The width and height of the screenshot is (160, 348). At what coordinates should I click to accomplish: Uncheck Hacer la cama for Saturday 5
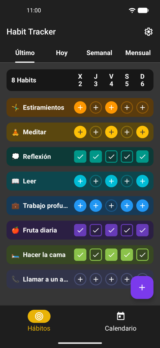(127, 255)
